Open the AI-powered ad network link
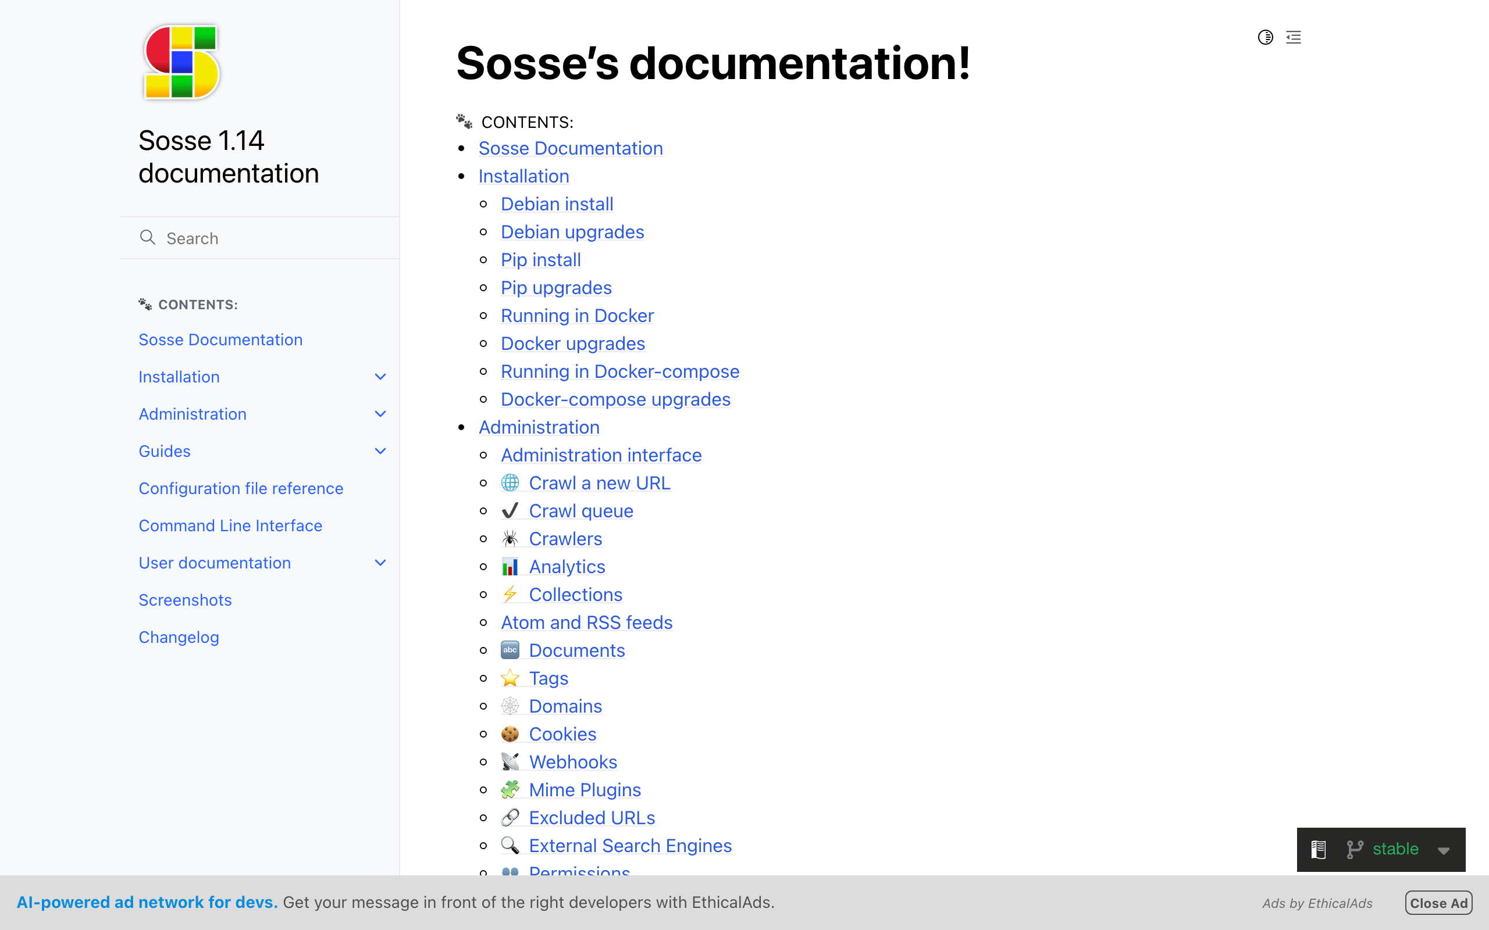The width and height of the screenshot is (1489, 930). [147, 902]
